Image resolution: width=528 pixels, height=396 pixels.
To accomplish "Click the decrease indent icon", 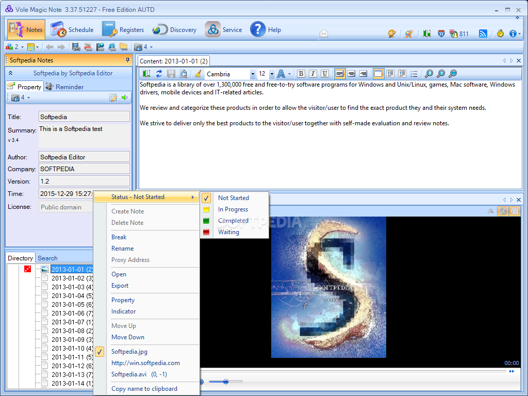I will 402,73.
